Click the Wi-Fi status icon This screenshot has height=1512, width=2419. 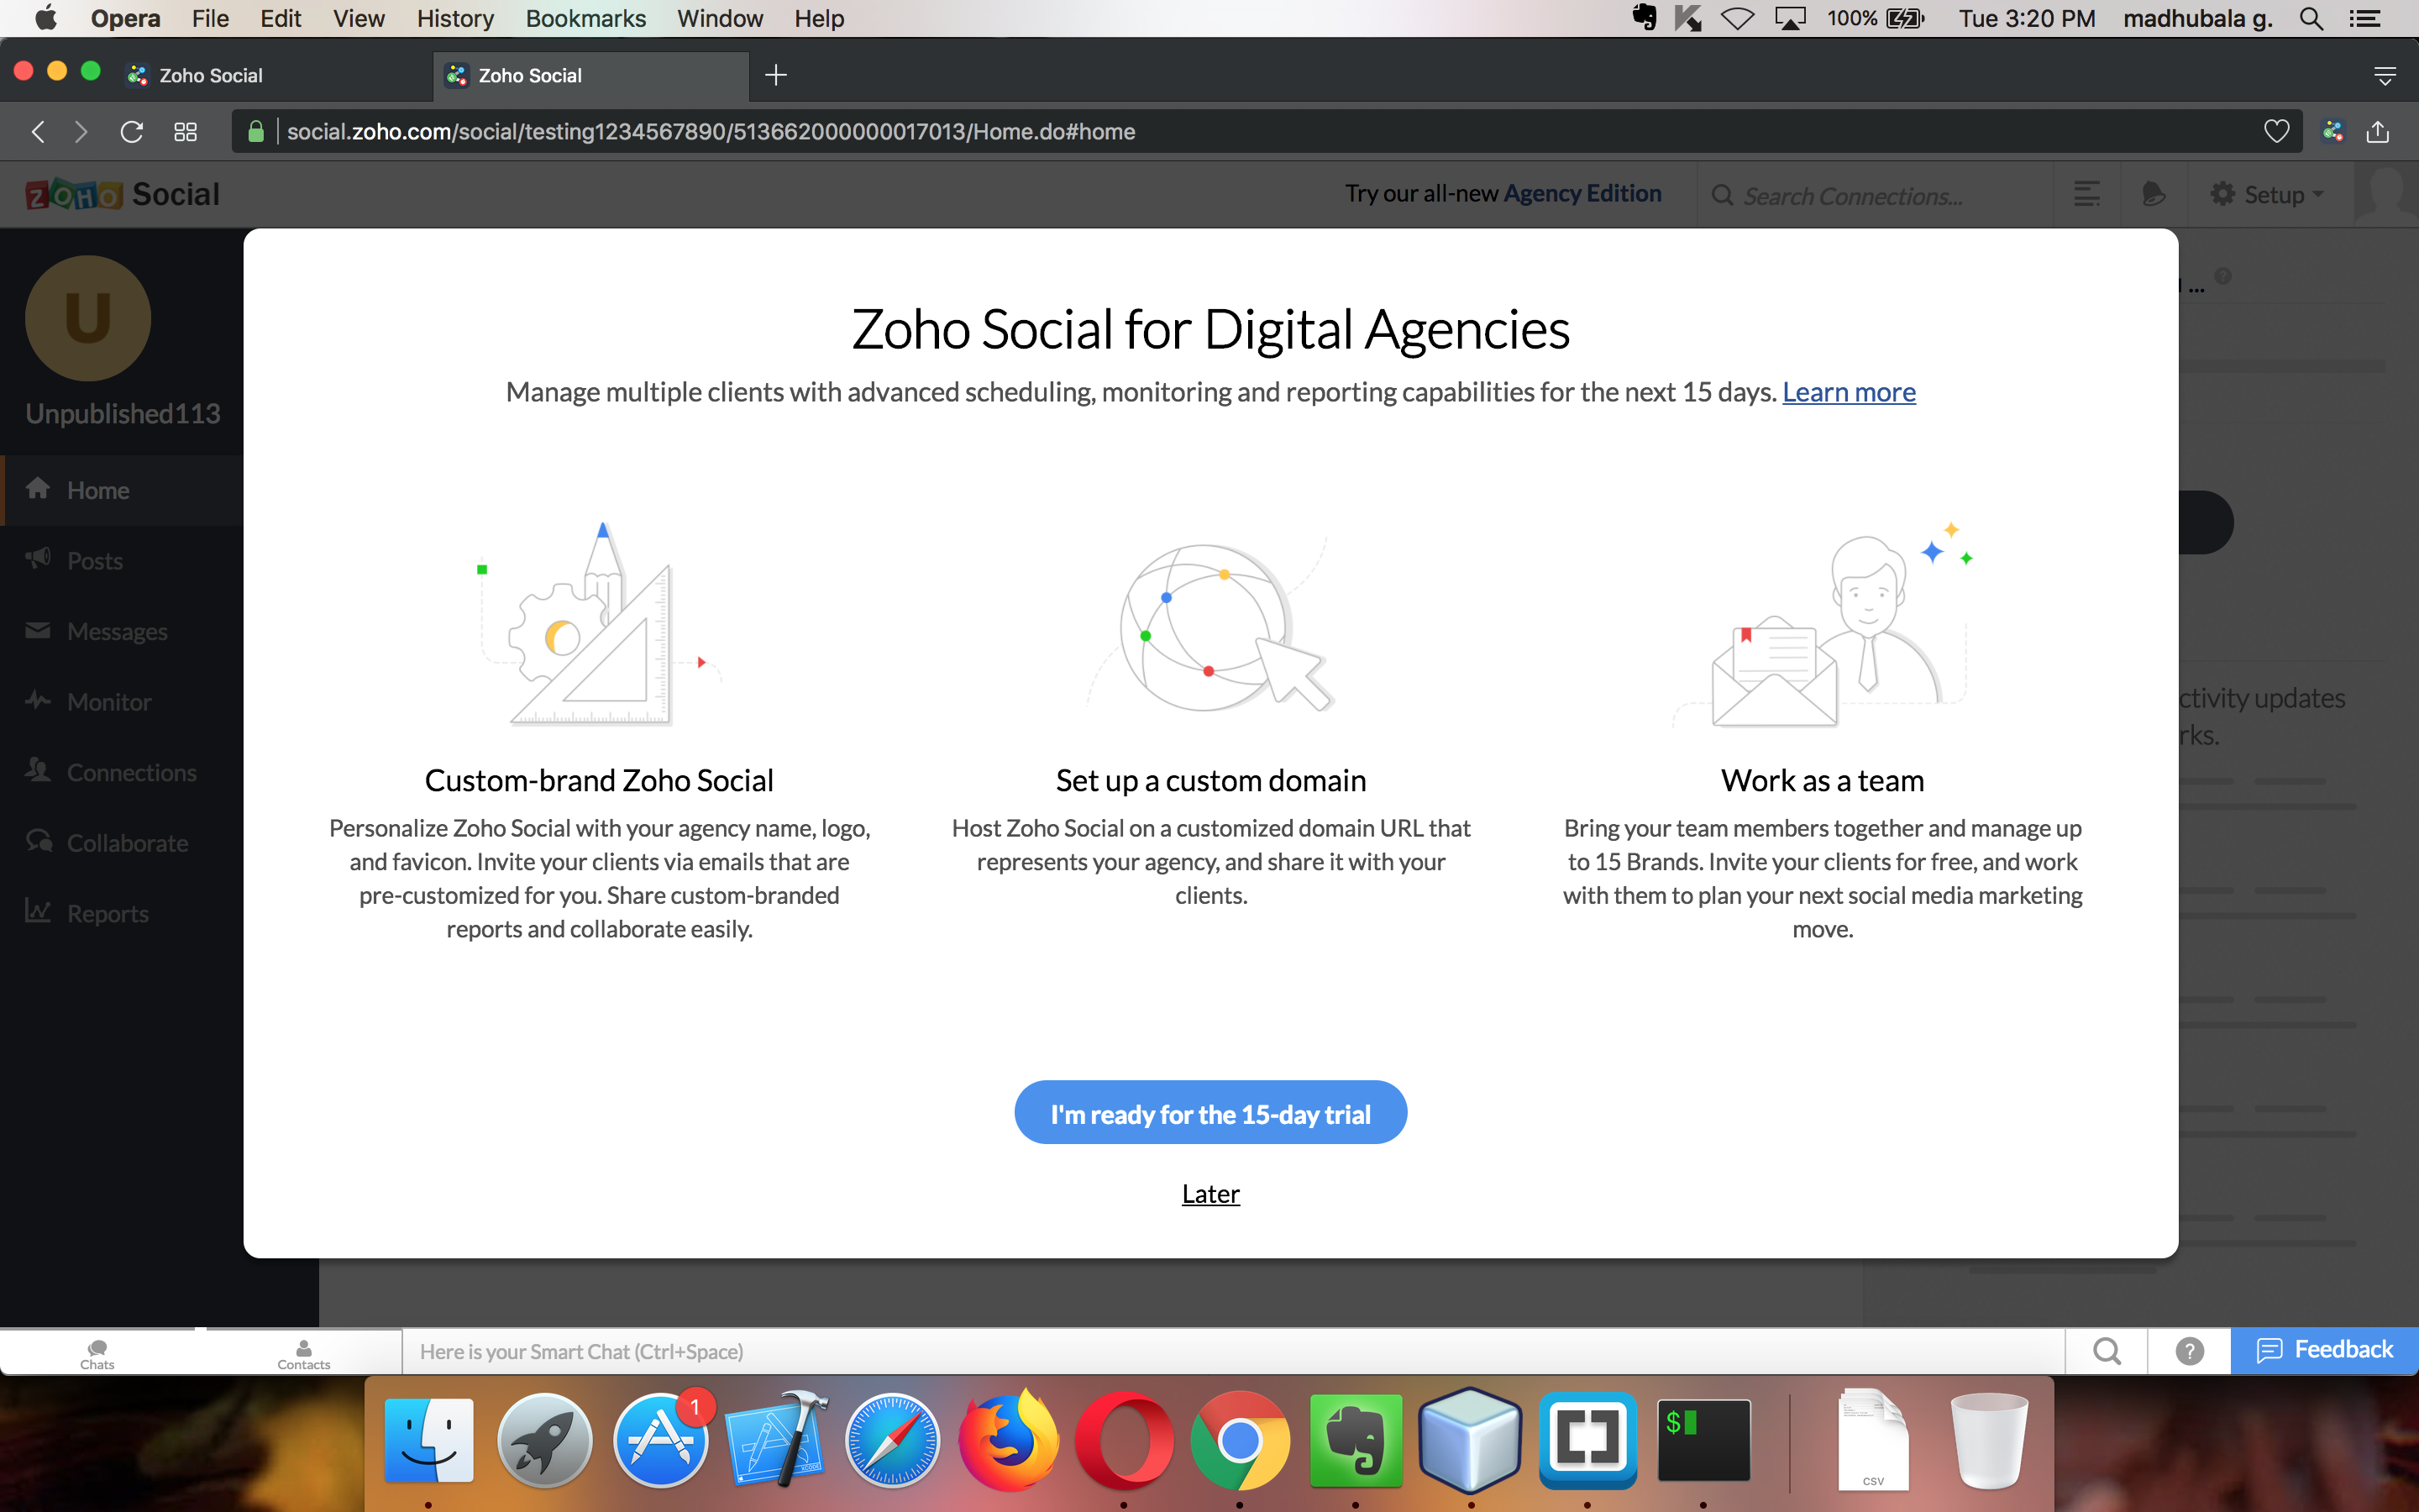pos(1739,18)
